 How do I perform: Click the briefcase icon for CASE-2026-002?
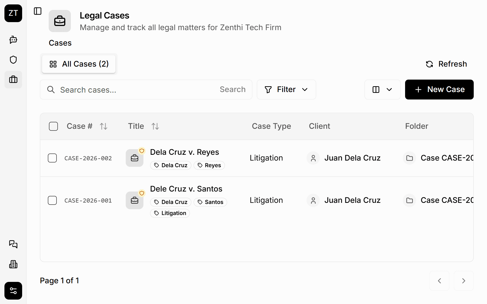134,158
